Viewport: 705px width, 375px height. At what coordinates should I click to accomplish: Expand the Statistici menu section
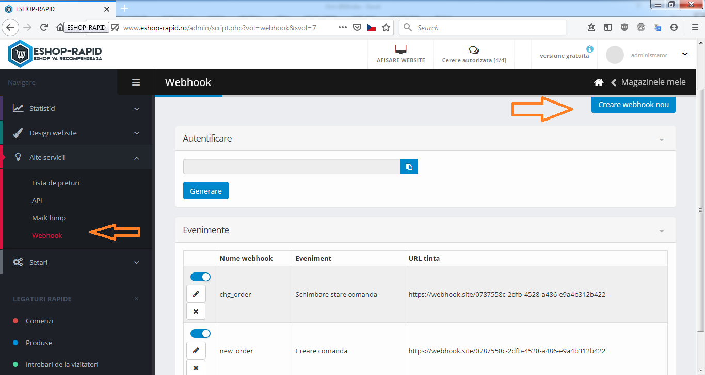[x=76, y=108]
